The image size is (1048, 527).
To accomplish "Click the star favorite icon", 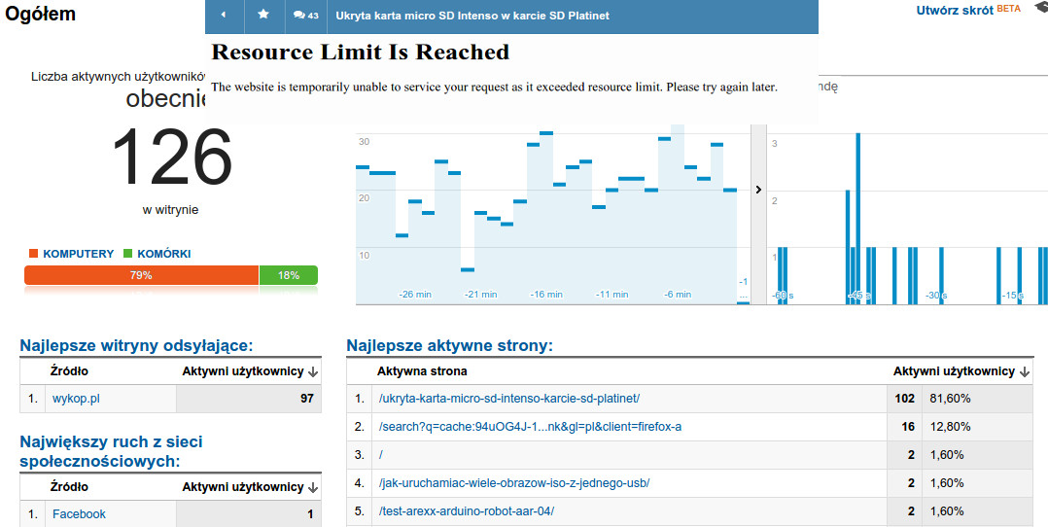I will tap(263, 14).
